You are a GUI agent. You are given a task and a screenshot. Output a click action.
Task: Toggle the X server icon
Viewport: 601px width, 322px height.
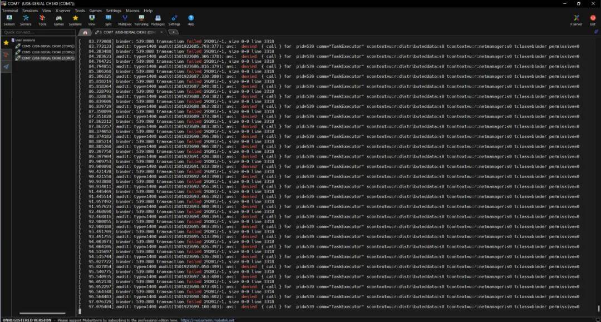[x=576, y=20]
